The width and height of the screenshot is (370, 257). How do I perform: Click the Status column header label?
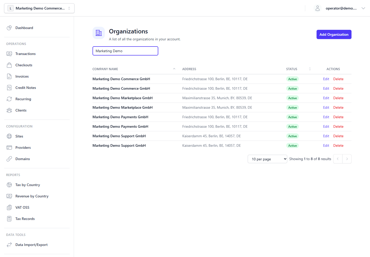point(292,69)
